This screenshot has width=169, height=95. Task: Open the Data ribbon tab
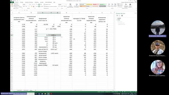point(42,2)
